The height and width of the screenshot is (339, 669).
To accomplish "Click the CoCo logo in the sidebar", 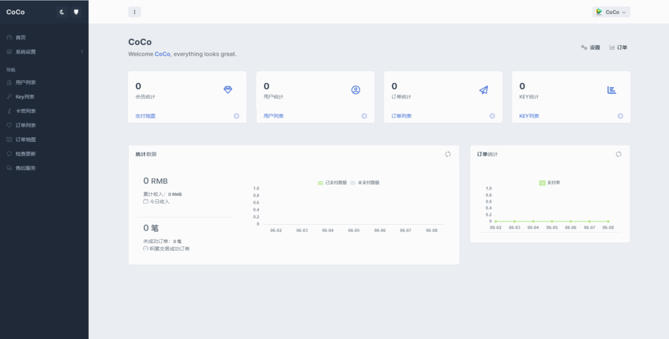I will [16, 12].
